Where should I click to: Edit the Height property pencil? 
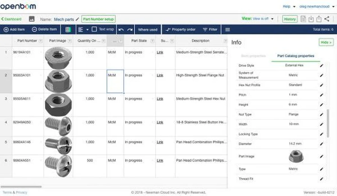322,105
